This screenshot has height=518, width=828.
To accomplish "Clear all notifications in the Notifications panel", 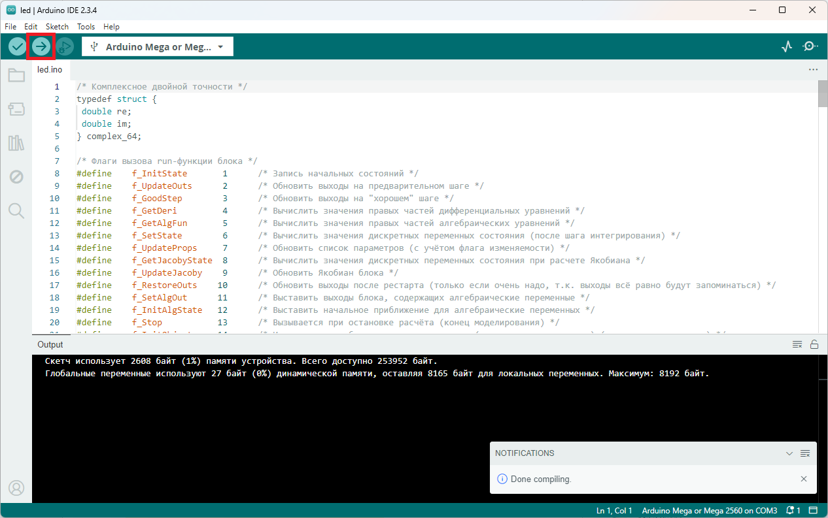I will click(x=805, y=453).
